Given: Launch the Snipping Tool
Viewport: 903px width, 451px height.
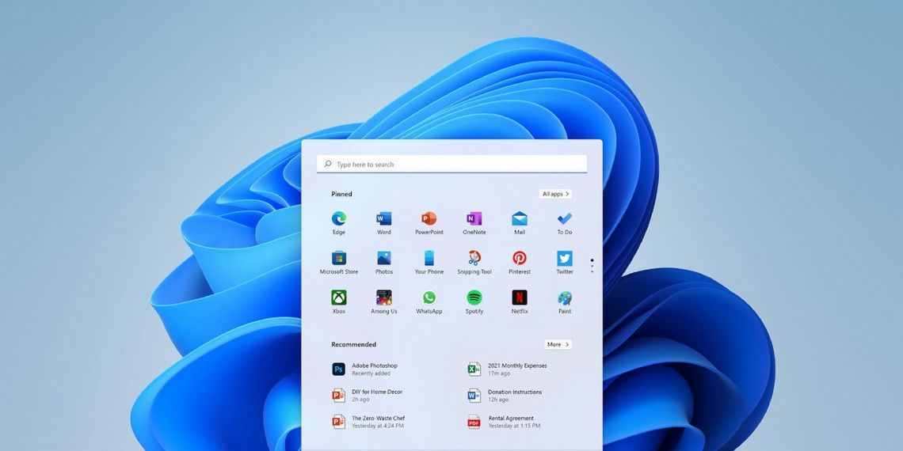Looking at the screenshot, I should pyautogui.click(x=474, y=263).
